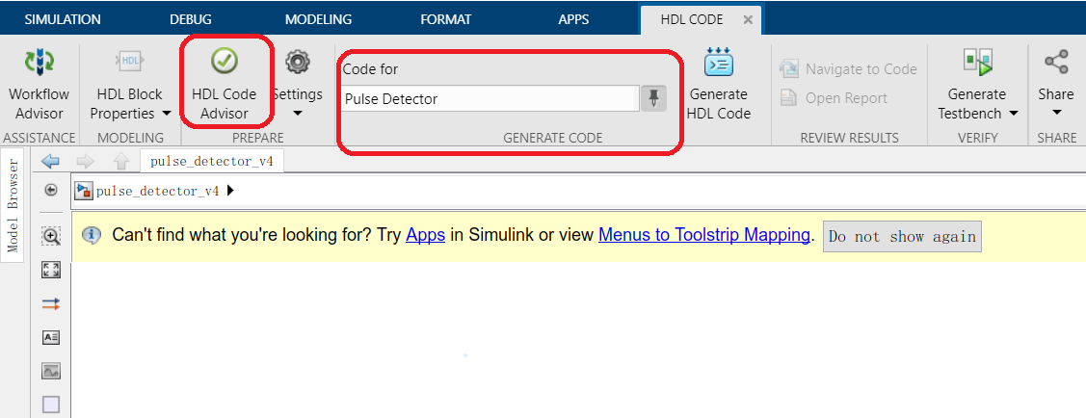The width and height of the screenshot is (1086, 418).
Task: Click pulse_detector_v4 in the breadcrumb
Action: coord(158,191)
